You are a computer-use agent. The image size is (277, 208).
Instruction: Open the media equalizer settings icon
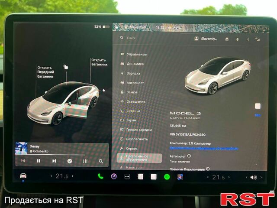pyautogui.click(x=85, y=161)
